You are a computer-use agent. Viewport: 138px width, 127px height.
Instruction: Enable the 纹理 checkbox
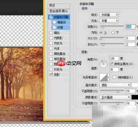point(54,28)
